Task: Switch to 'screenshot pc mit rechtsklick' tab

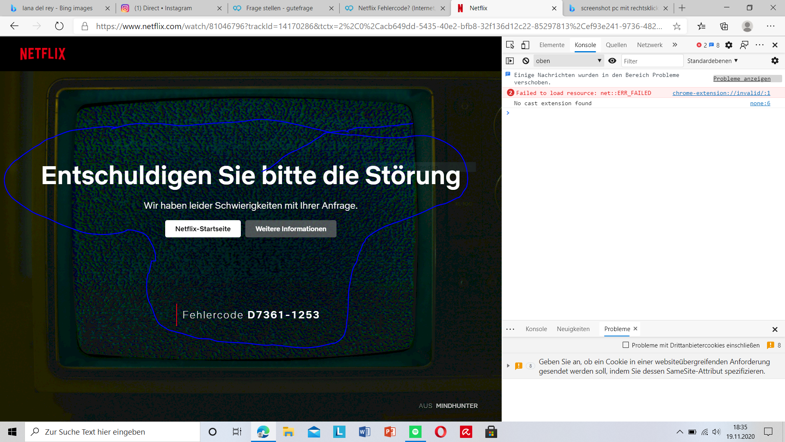Action: point(619,8)
